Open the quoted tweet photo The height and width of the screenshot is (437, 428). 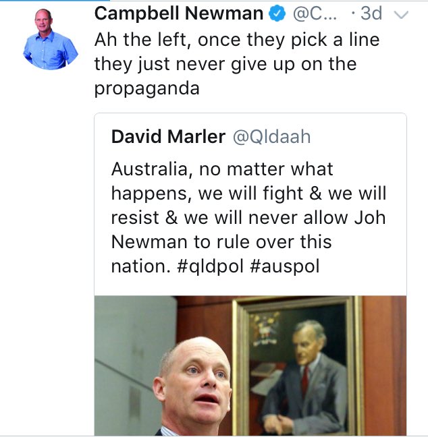(x=250, y=366)
